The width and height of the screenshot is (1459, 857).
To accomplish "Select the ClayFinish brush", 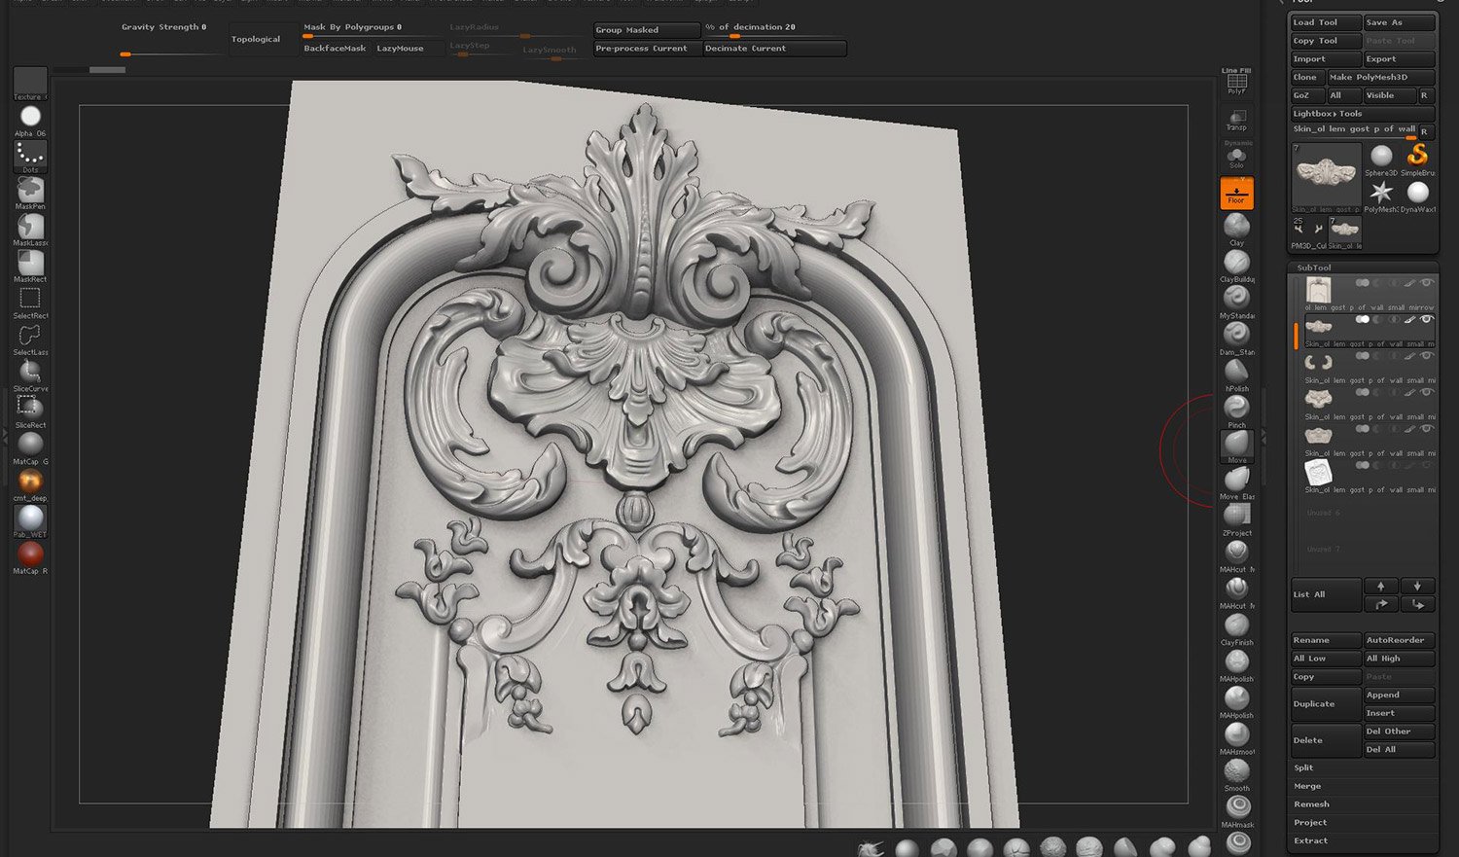I will click(1236, 629).
